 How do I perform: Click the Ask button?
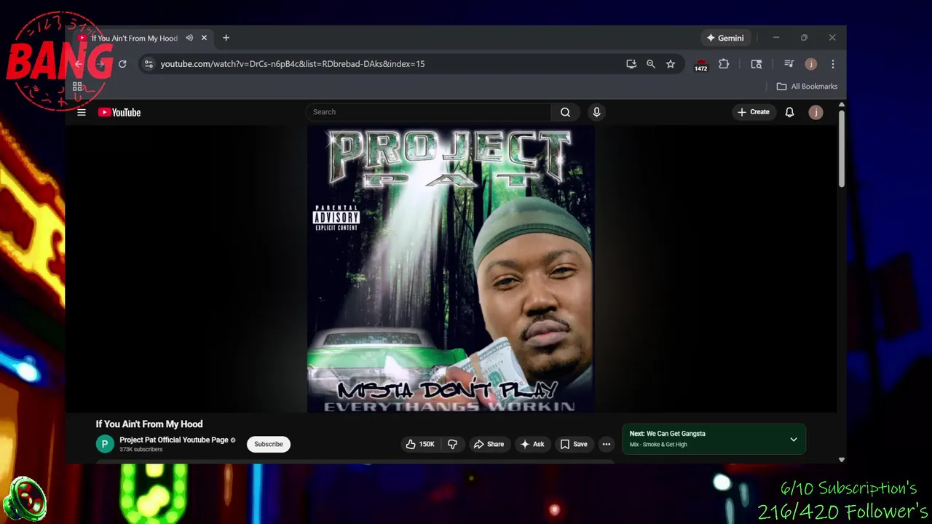532,444
